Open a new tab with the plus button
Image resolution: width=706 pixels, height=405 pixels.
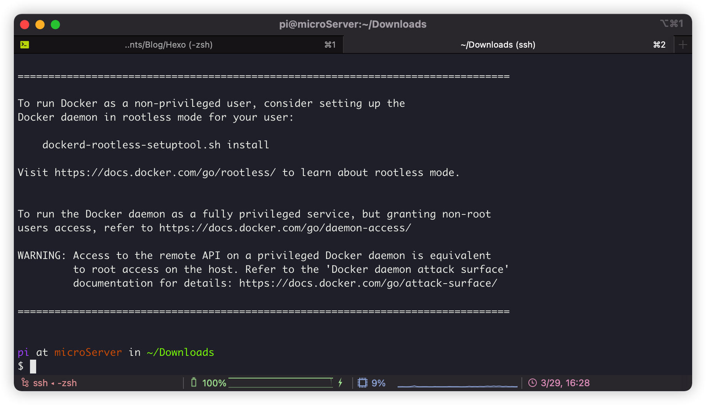(683, 45)
